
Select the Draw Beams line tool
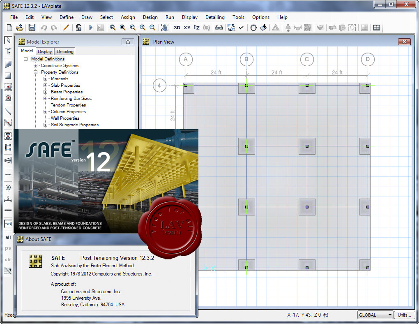[8, 111]
